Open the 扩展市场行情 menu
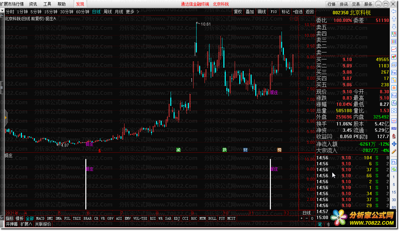 point(12,4)
